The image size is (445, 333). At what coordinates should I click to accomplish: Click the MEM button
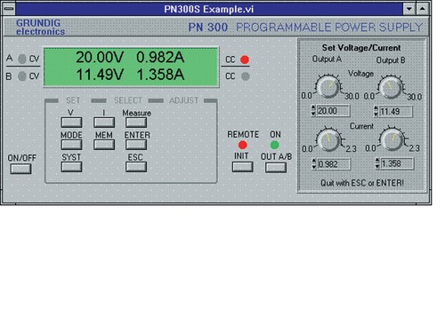pos(104,145)
